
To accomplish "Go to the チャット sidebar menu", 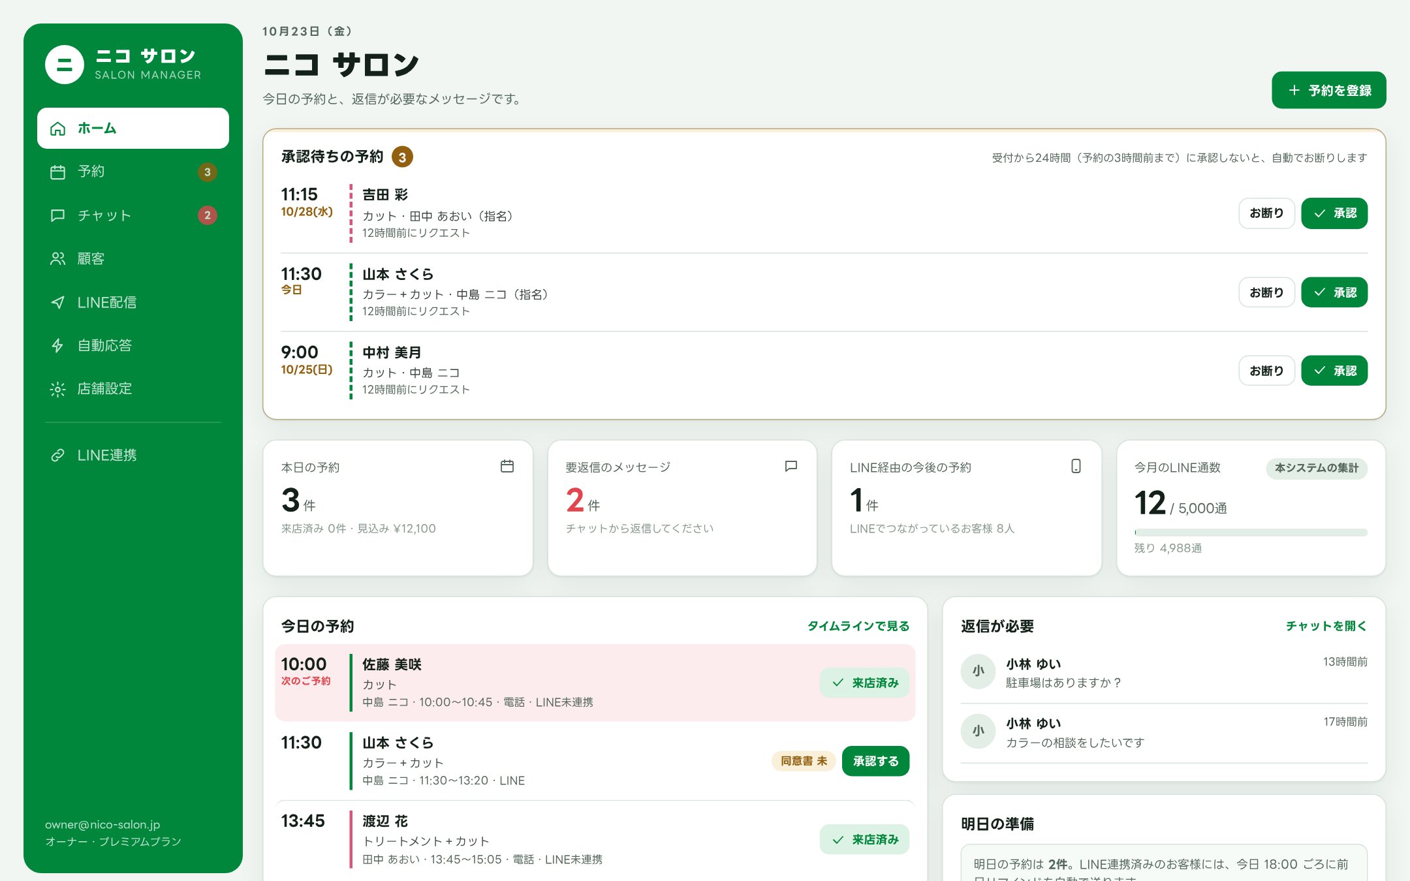I will [133, 215].
